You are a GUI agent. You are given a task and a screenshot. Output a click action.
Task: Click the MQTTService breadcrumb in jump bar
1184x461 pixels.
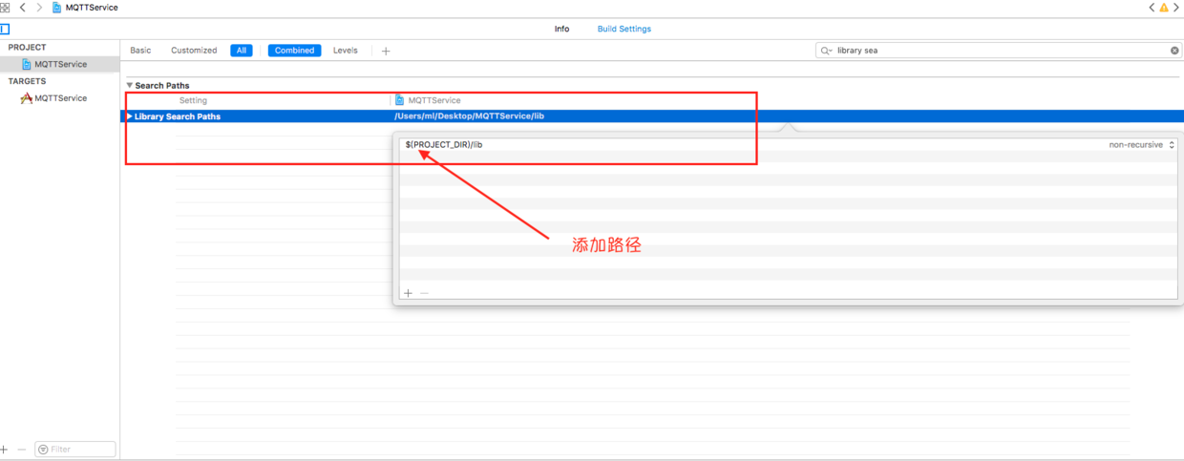click(x=85, y=7)
